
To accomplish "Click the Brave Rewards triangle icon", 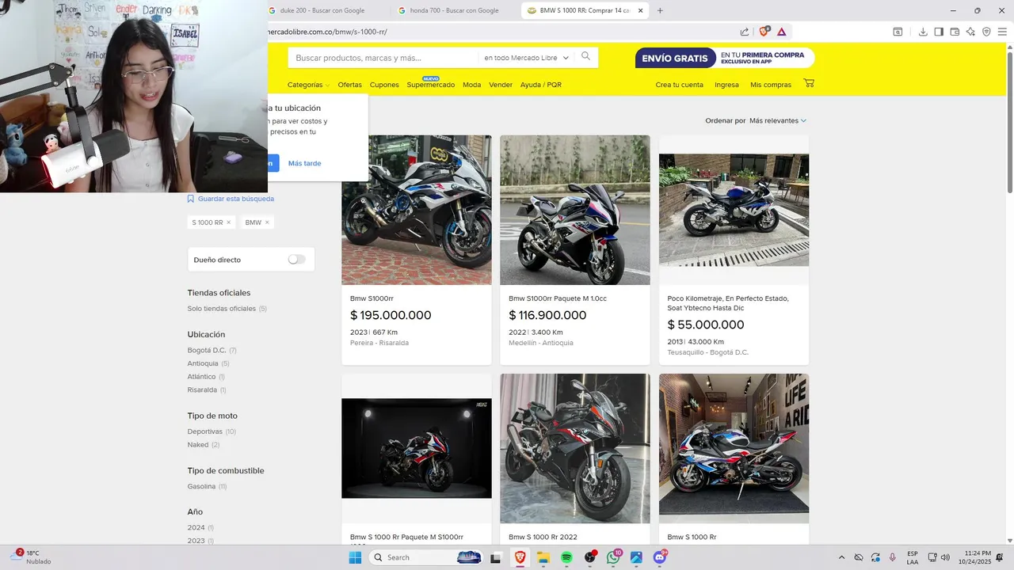I will point(782,32).
